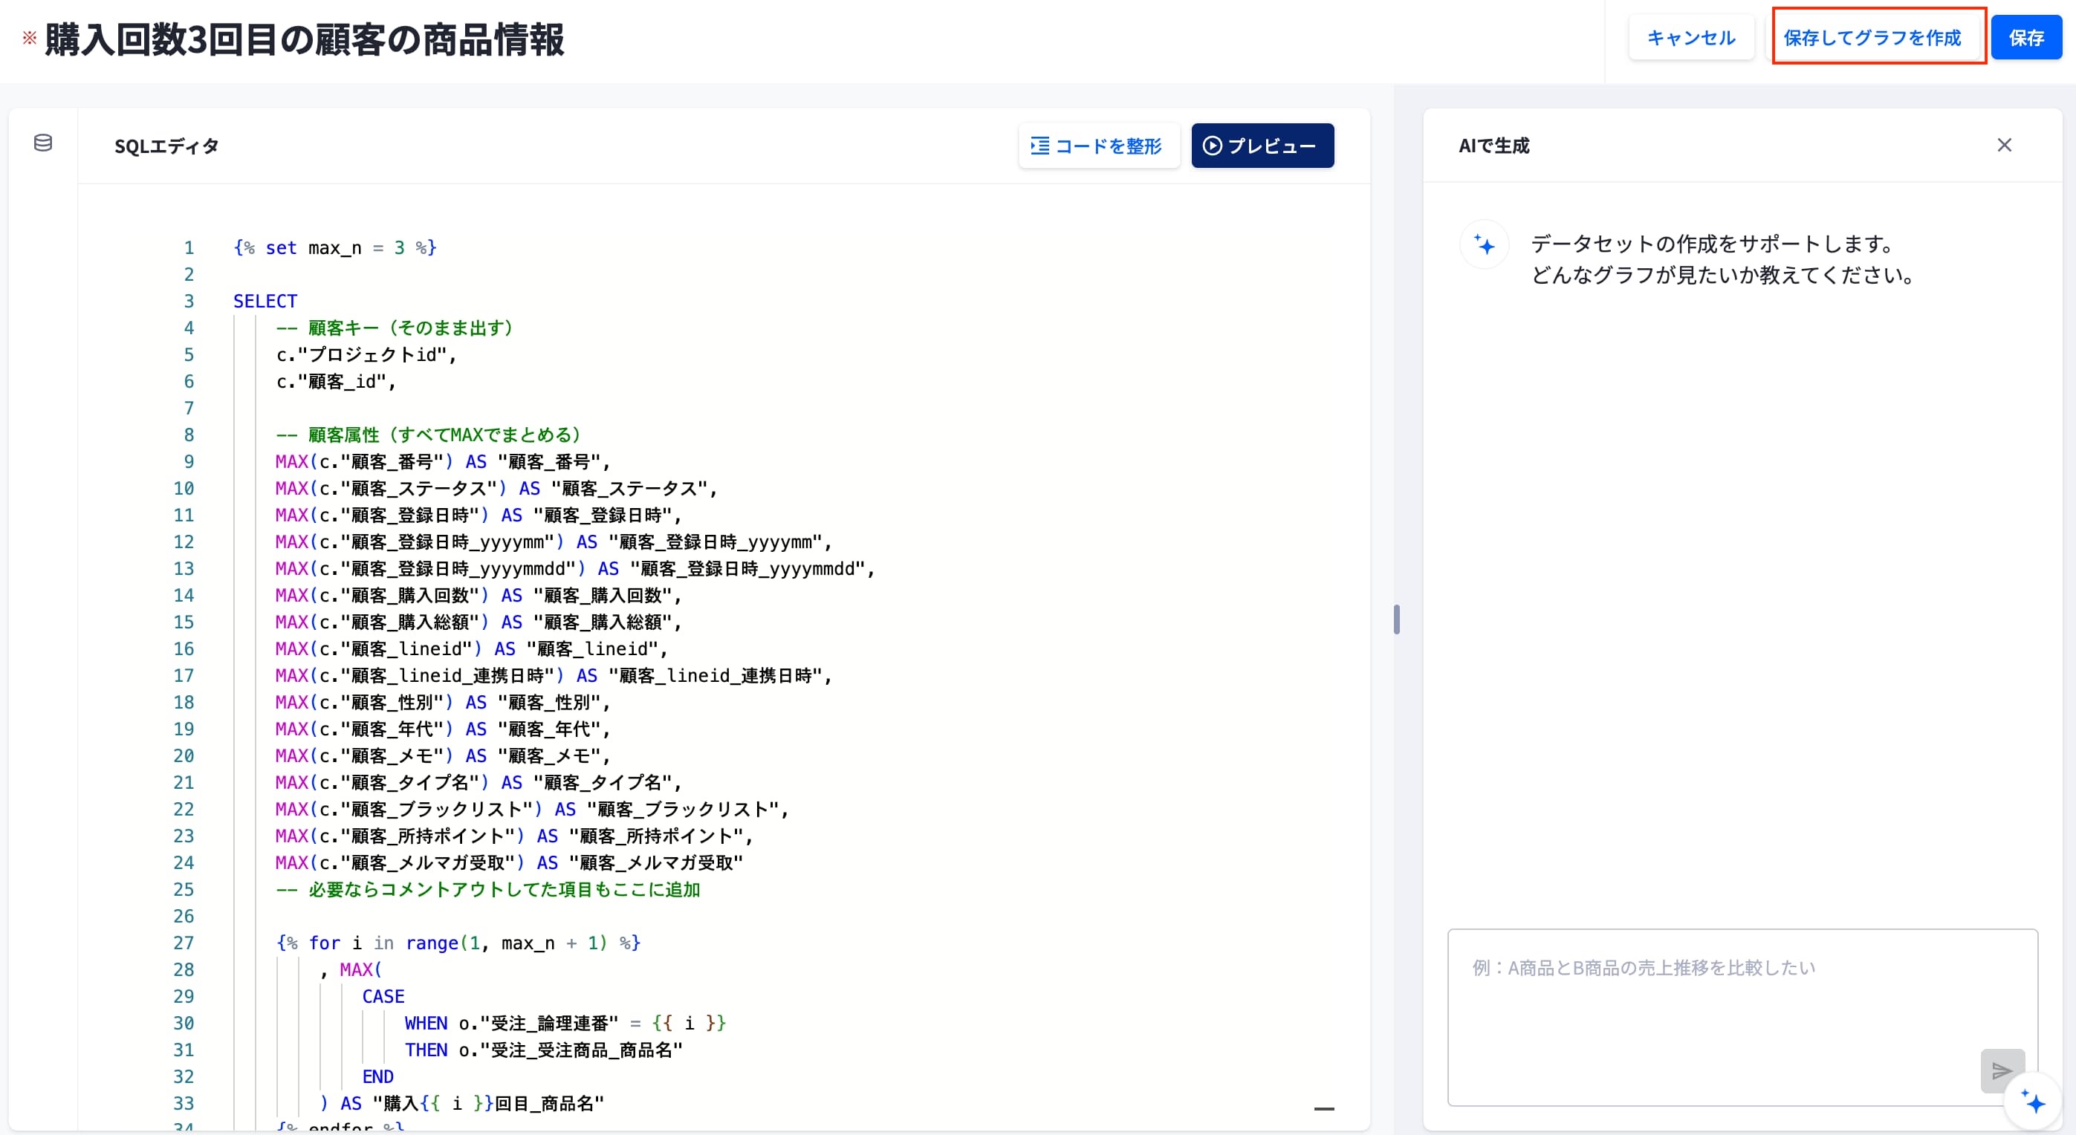Click the panel resize handle between editor and AI

click(1396, 619)
